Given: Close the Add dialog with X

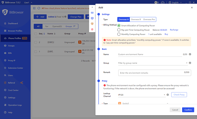Looking at the screenshot, I should (x=192, y=8).
